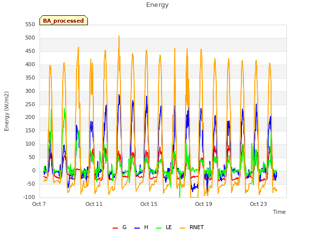Click the 200 y-axis tick label
Viewport: 316px width, 237px height.
(x=30, y=118)
